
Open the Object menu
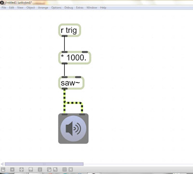point(30,8)
